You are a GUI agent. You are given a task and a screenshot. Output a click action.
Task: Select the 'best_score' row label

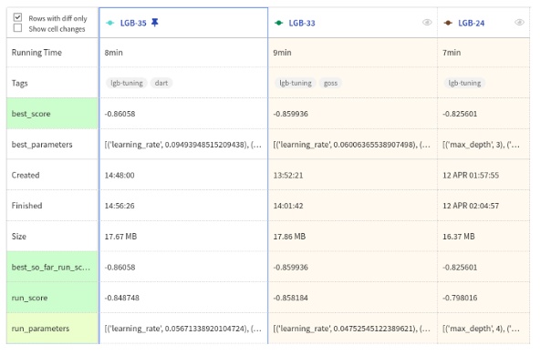coord(31,114)
